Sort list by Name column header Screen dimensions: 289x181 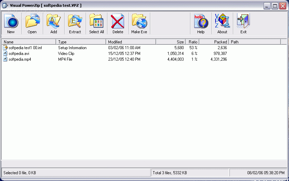[29, 42]
